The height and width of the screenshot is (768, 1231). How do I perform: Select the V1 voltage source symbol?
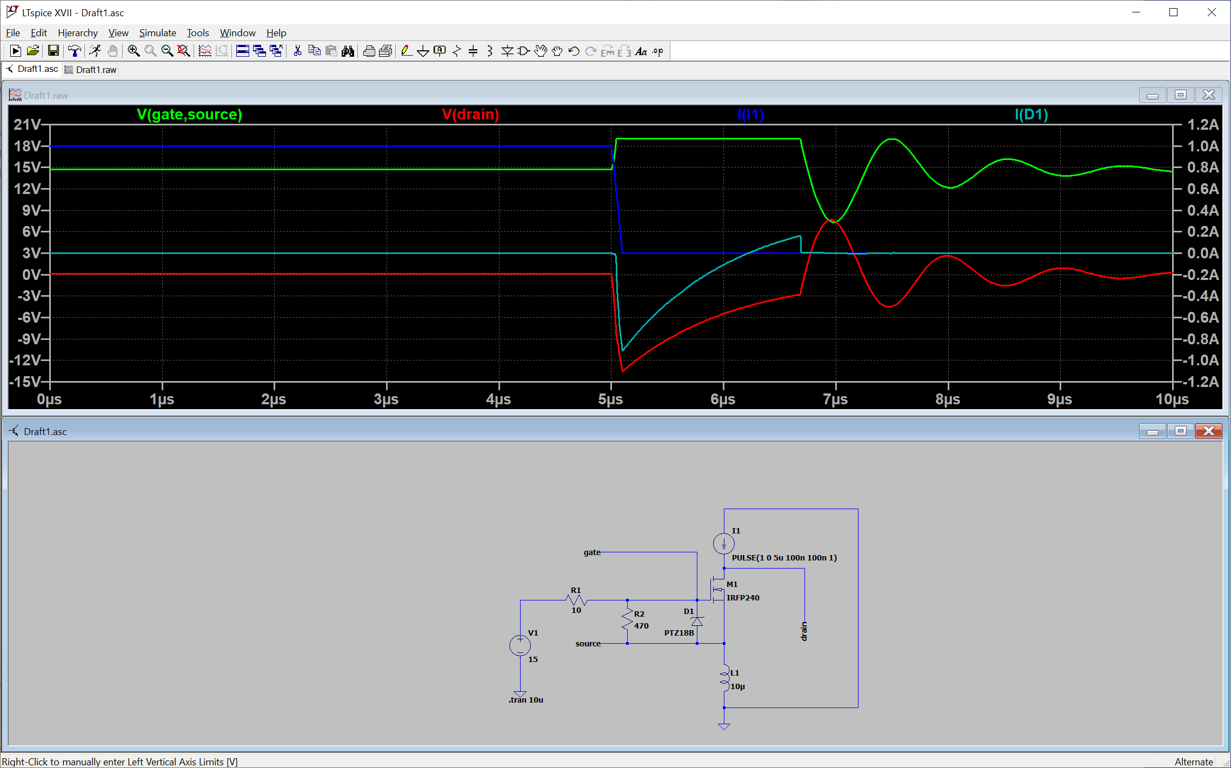[x=520, y=645]
